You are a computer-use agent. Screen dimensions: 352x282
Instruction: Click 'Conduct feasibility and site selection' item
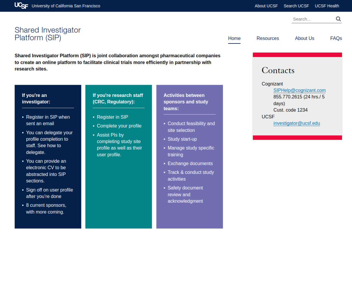coord(191,127)
